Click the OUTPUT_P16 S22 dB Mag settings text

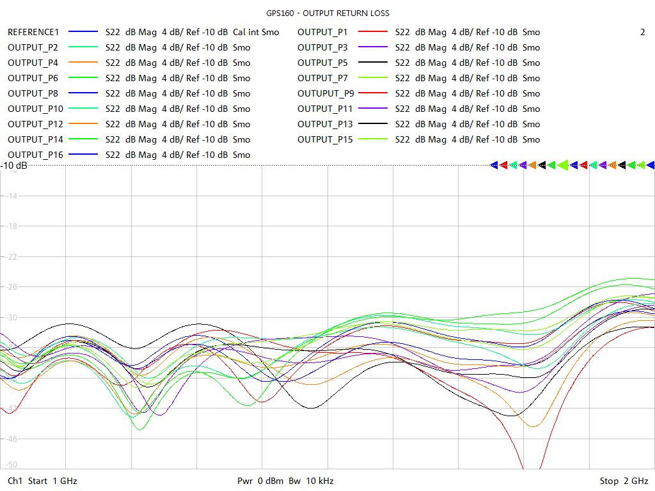coord(178,155)
